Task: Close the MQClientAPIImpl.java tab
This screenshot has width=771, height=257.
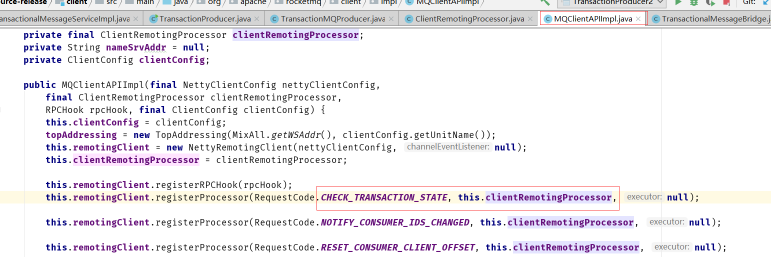Action: [638, 19]
